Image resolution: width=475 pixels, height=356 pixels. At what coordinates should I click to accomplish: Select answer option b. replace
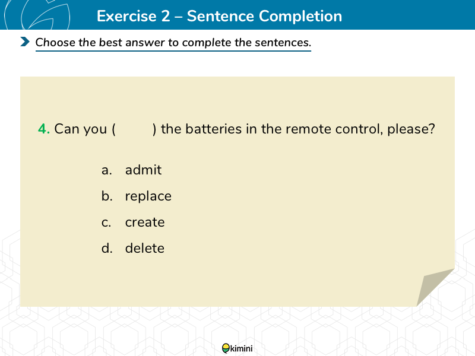[137, 196]
